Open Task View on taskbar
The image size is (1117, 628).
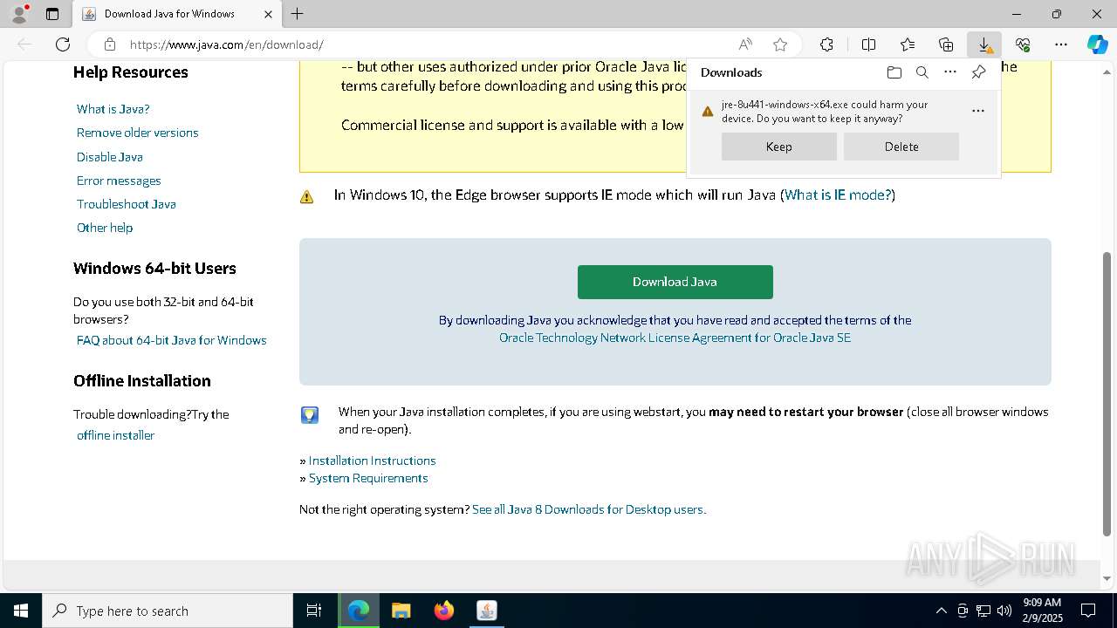click(314, 611)
